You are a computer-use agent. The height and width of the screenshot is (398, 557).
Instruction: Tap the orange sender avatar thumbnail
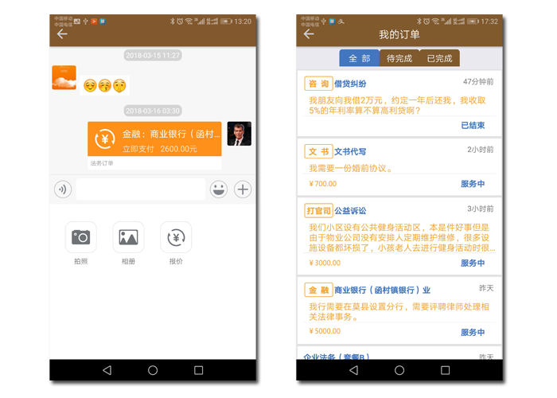point(64,78)
